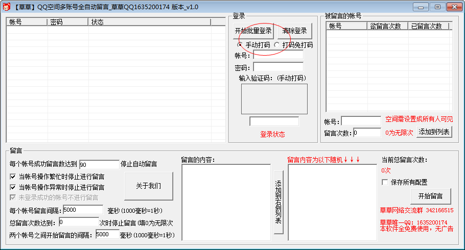Screen dimensions: 465x250
Task: Click 密码 column header in account list
Action: (67, 22)
